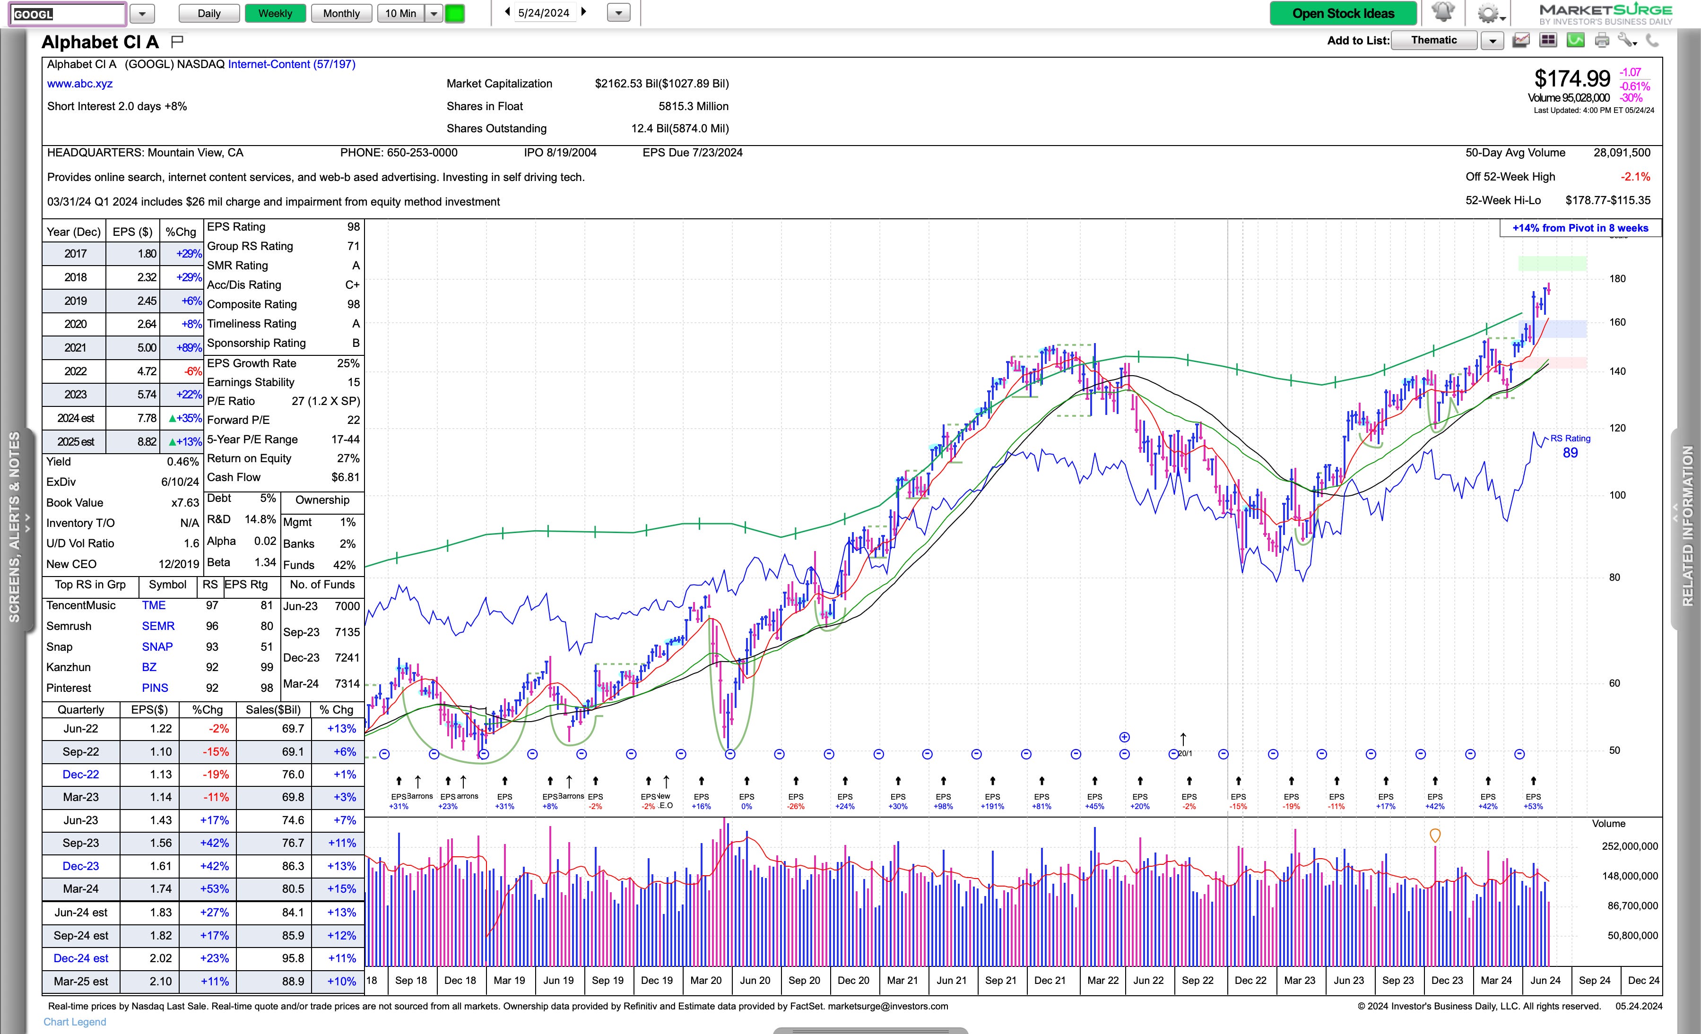Click the Open Stock Ideas button
1701x1034 pixels.
click(1343, 13)
